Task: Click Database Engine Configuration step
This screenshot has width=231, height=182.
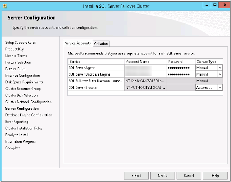Action: coord(29,115)
